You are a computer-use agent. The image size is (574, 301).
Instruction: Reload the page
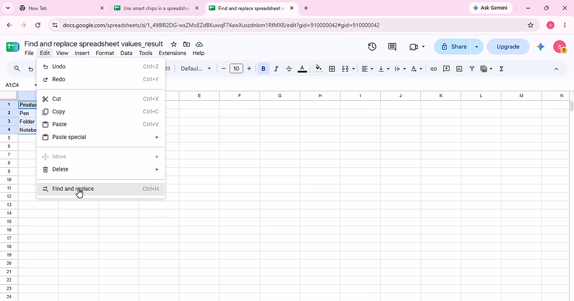(38, 25)
